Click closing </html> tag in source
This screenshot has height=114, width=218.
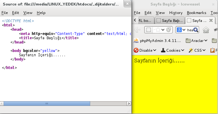tap(9, 68)
